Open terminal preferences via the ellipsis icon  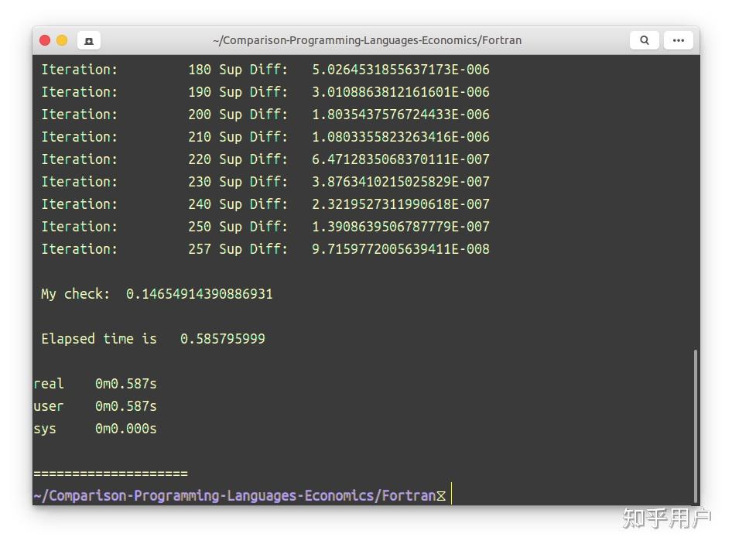pyautogui.click(x=679, y=40)
